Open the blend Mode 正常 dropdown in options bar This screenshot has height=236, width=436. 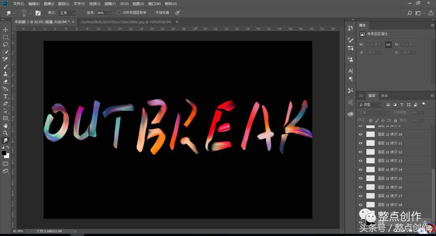coord(67,13)
